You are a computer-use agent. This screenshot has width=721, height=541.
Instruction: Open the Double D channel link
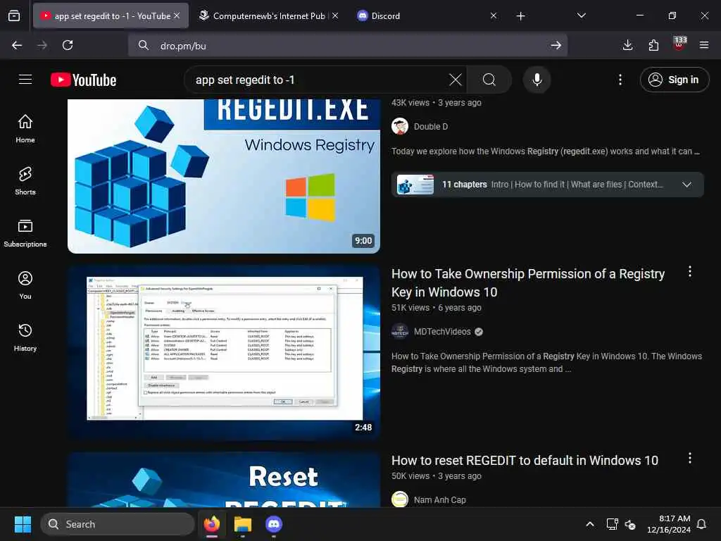[x=430, y=127]
